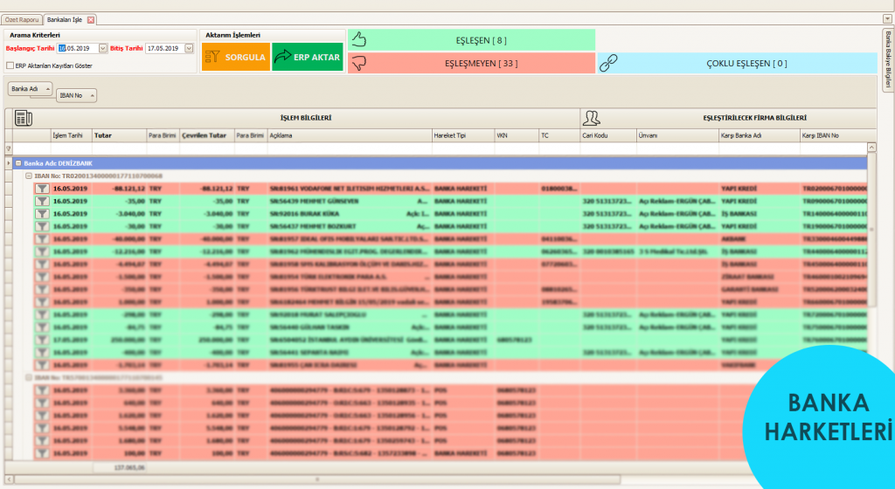Open the Bitiş Tarihi date dropdown

coord(189,48)
